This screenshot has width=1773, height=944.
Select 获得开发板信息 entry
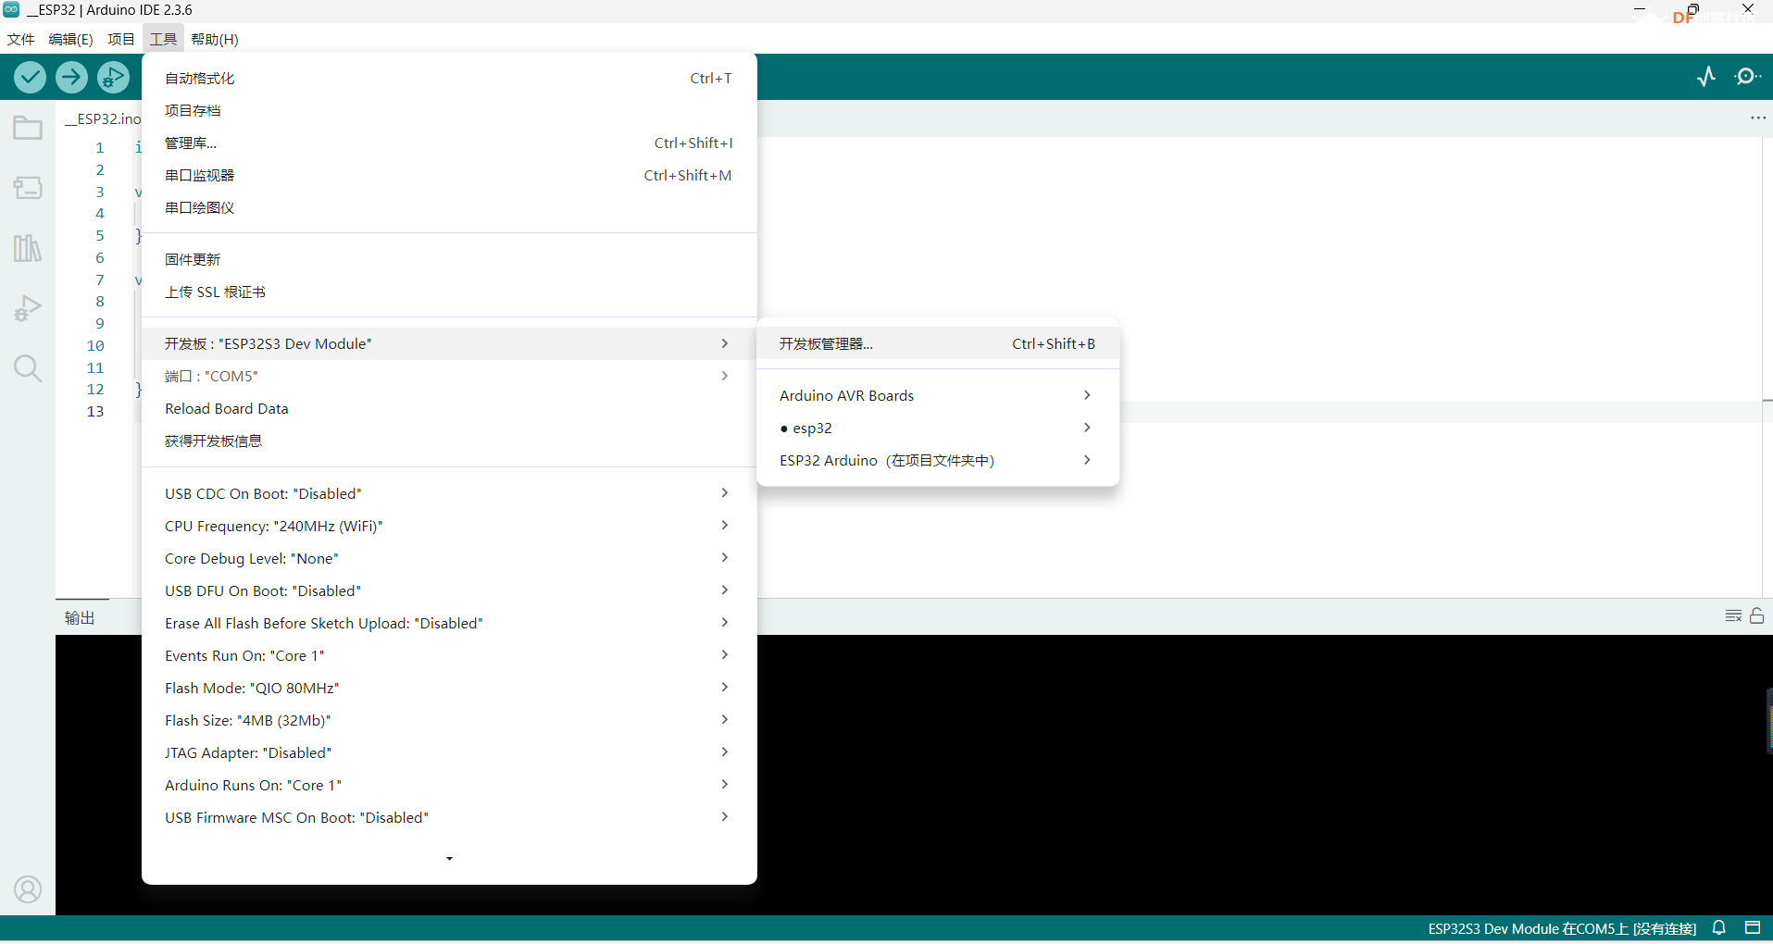[x=449, y=441]
